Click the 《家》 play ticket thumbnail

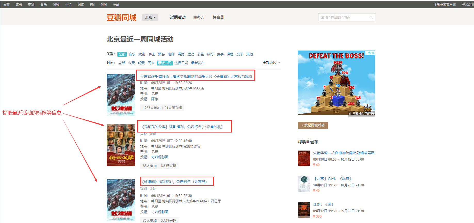(304, 210)
